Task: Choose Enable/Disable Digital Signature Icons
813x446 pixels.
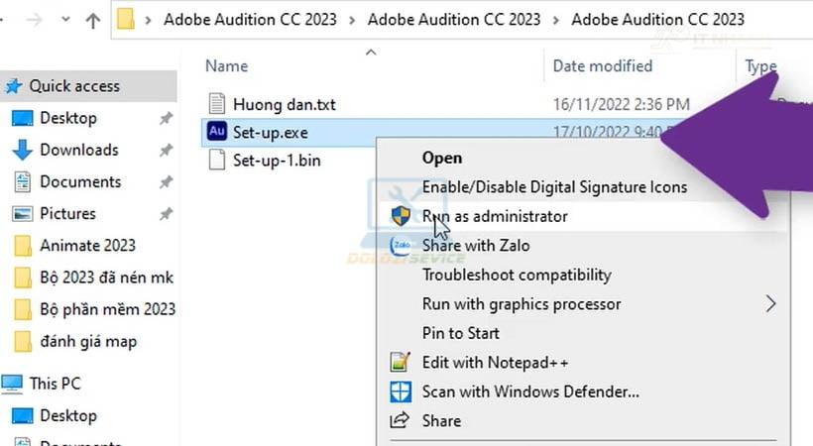Action: pyautogui.click(x=554, y=187)
